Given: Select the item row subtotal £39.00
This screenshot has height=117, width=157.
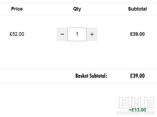Looking at the screenshot, I should 137,34.
